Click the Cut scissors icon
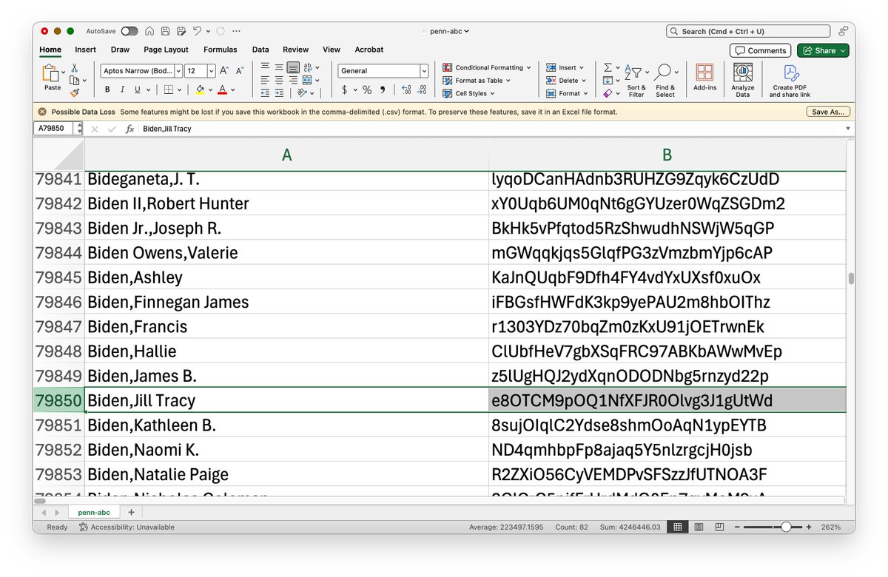Image resolution: width=888 pixels, height=577 pixels. click(75, 68)
